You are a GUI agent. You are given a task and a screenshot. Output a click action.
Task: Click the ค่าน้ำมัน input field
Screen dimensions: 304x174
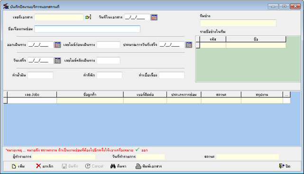[x=40, y=75]
